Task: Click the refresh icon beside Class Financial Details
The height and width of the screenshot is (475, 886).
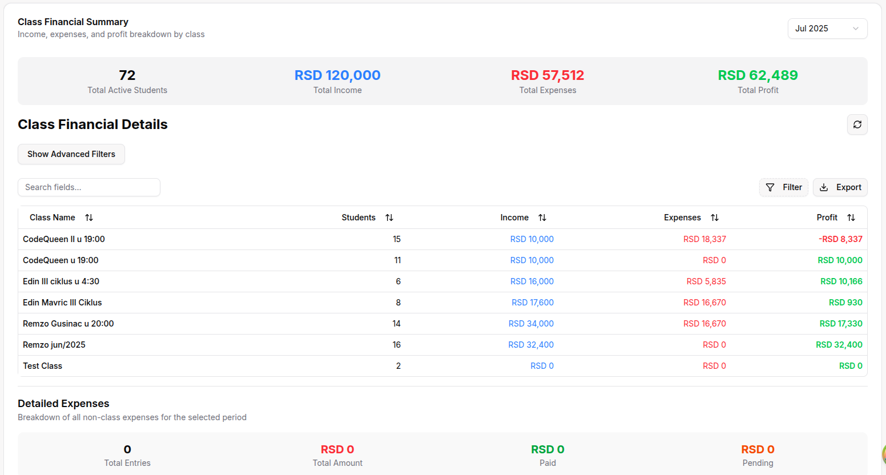Action: (857, 124)
